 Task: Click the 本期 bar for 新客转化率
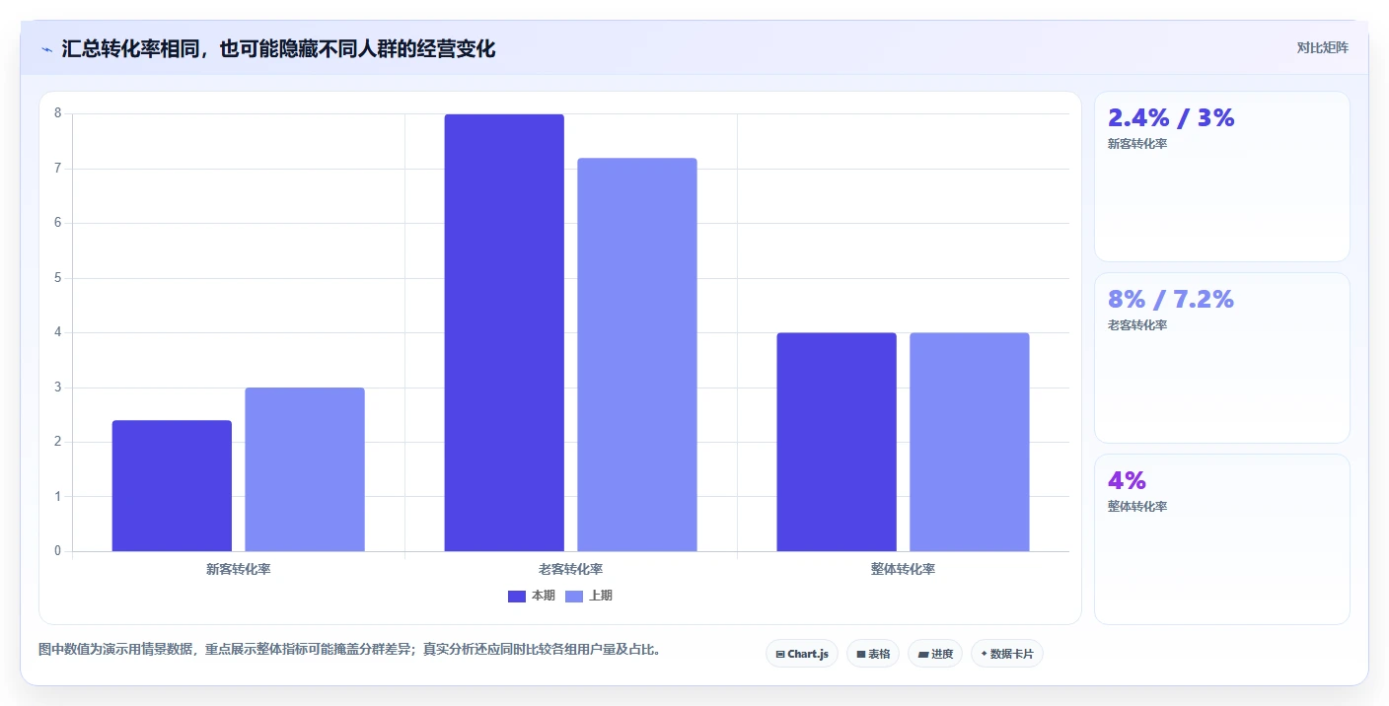click(x=172, y=486)
